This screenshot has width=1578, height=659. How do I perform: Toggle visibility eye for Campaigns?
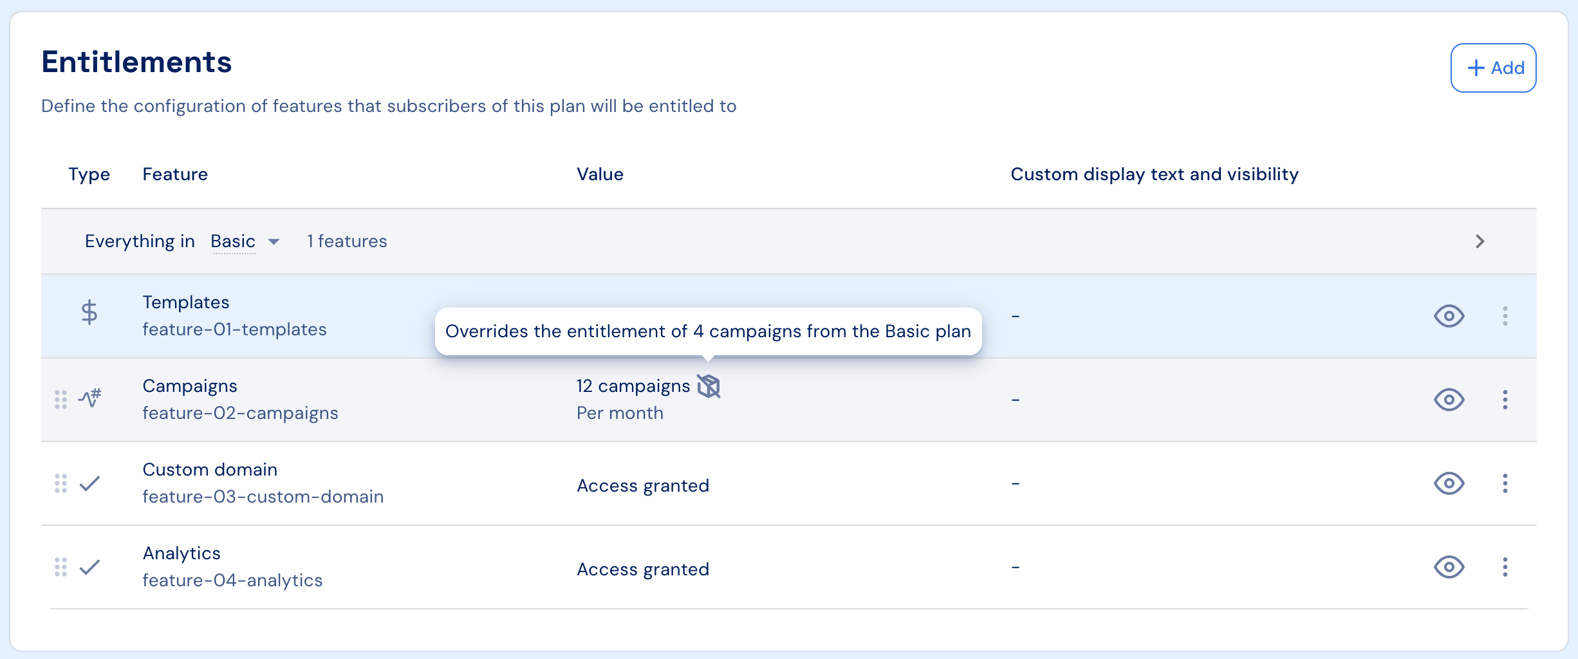point(1449,400)
